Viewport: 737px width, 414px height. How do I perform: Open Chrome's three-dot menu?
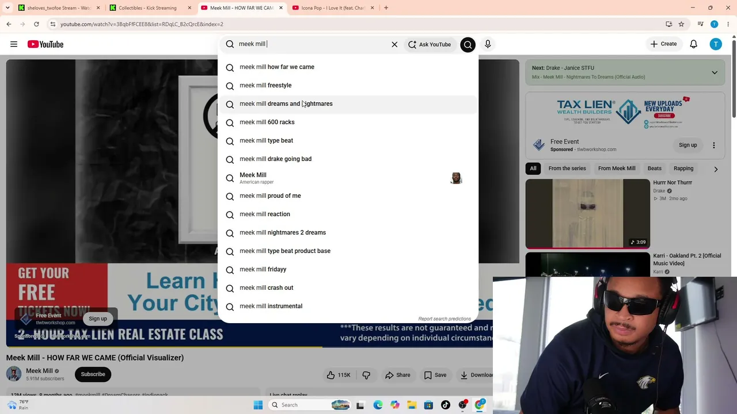[727, 24]
